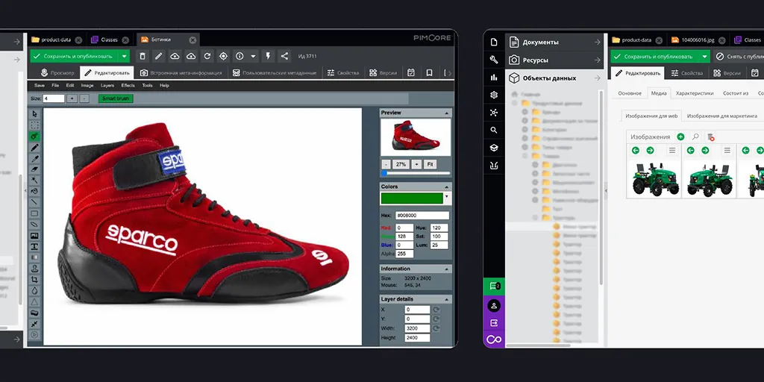Click the trash delete icon in asset toolbar
The height and width of the screenshot is (382, 764).
[143, 56]
